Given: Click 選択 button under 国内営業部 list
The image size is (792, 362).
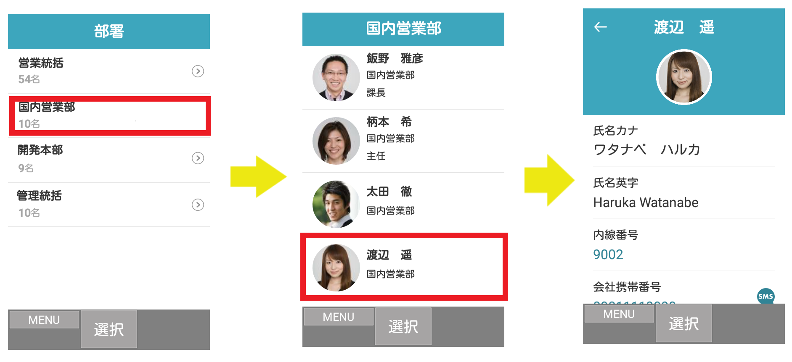Looking at the screenshot, I should coord(403,326).
